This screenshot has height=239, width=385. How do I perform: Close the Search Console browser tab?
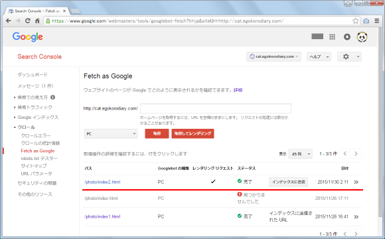(64, 11)
